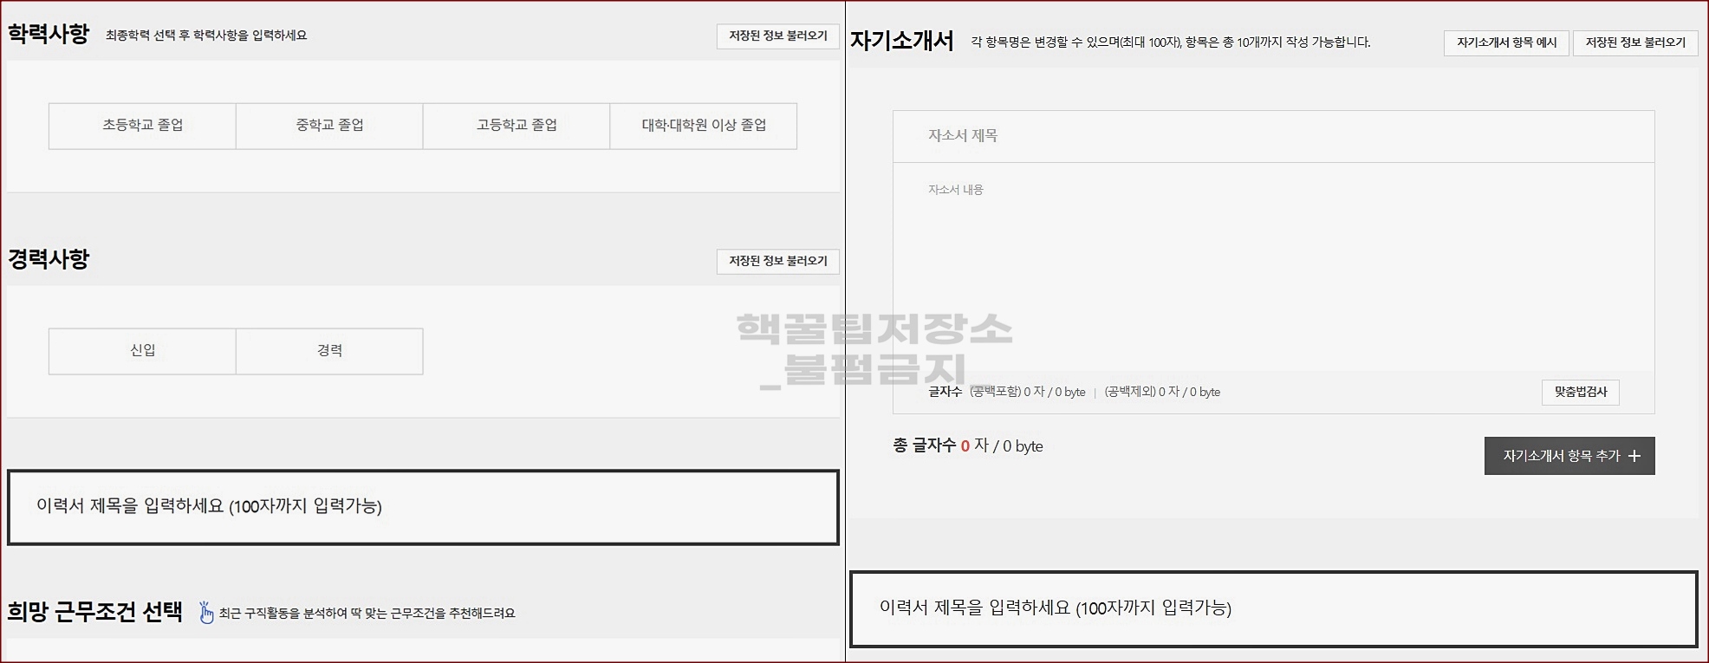Load saved info in 자기소개서 section
The width and height of the screenshot is (1709, 663).
tap(1635, 42)
